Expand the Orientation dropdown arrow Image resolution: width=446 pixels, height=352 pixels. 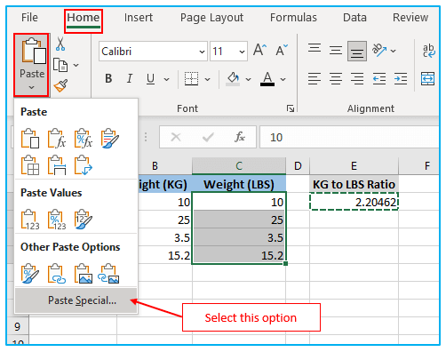(x=394, y=51)
